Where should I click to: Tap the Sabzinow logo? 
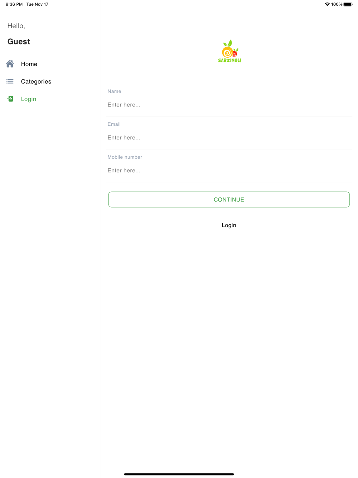229,51
